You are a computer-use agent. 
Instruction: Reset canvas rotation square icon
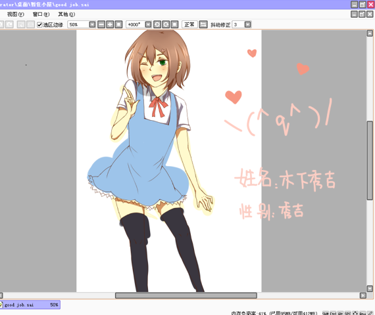coord(174,24)
